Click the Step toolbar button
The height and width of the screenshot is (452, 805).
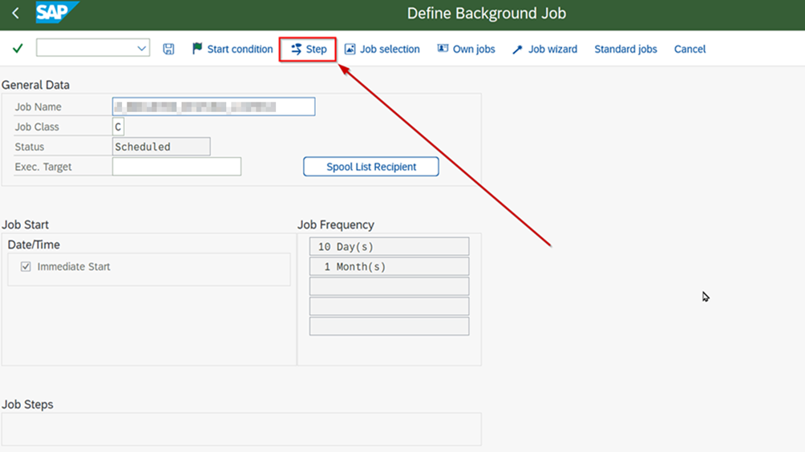tap(308, 49)
